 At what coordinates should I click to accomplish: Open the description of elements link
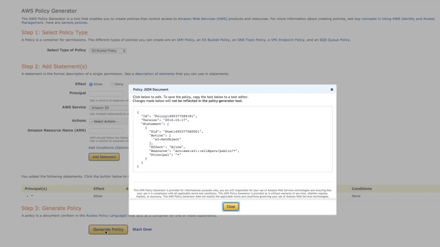153,74
